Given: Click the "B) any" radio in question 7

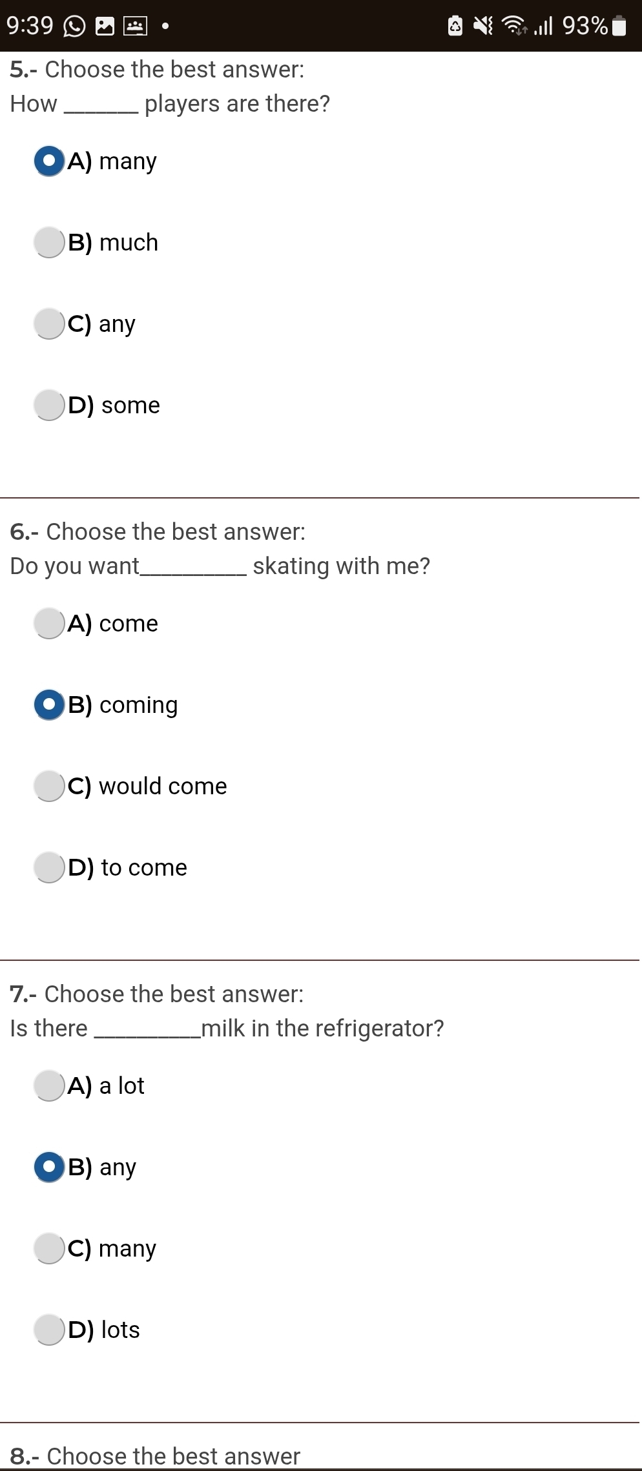Looking at the screenshot, I should (50, 1167).
